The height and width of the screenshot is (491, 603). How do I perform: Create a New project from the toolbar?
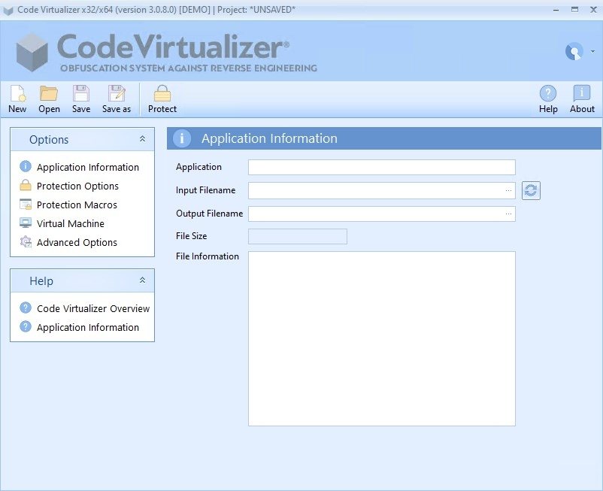point(17,99)
